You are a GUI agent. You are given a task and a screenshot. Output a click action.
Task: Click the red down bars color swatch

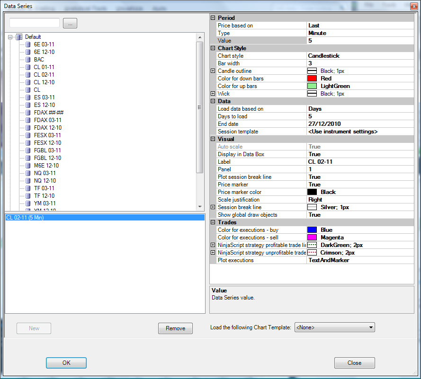click(x=312, y=79)
